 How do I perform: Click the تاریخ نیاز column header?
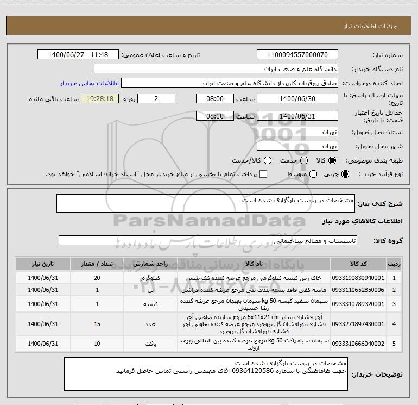(x=43, y=264)
